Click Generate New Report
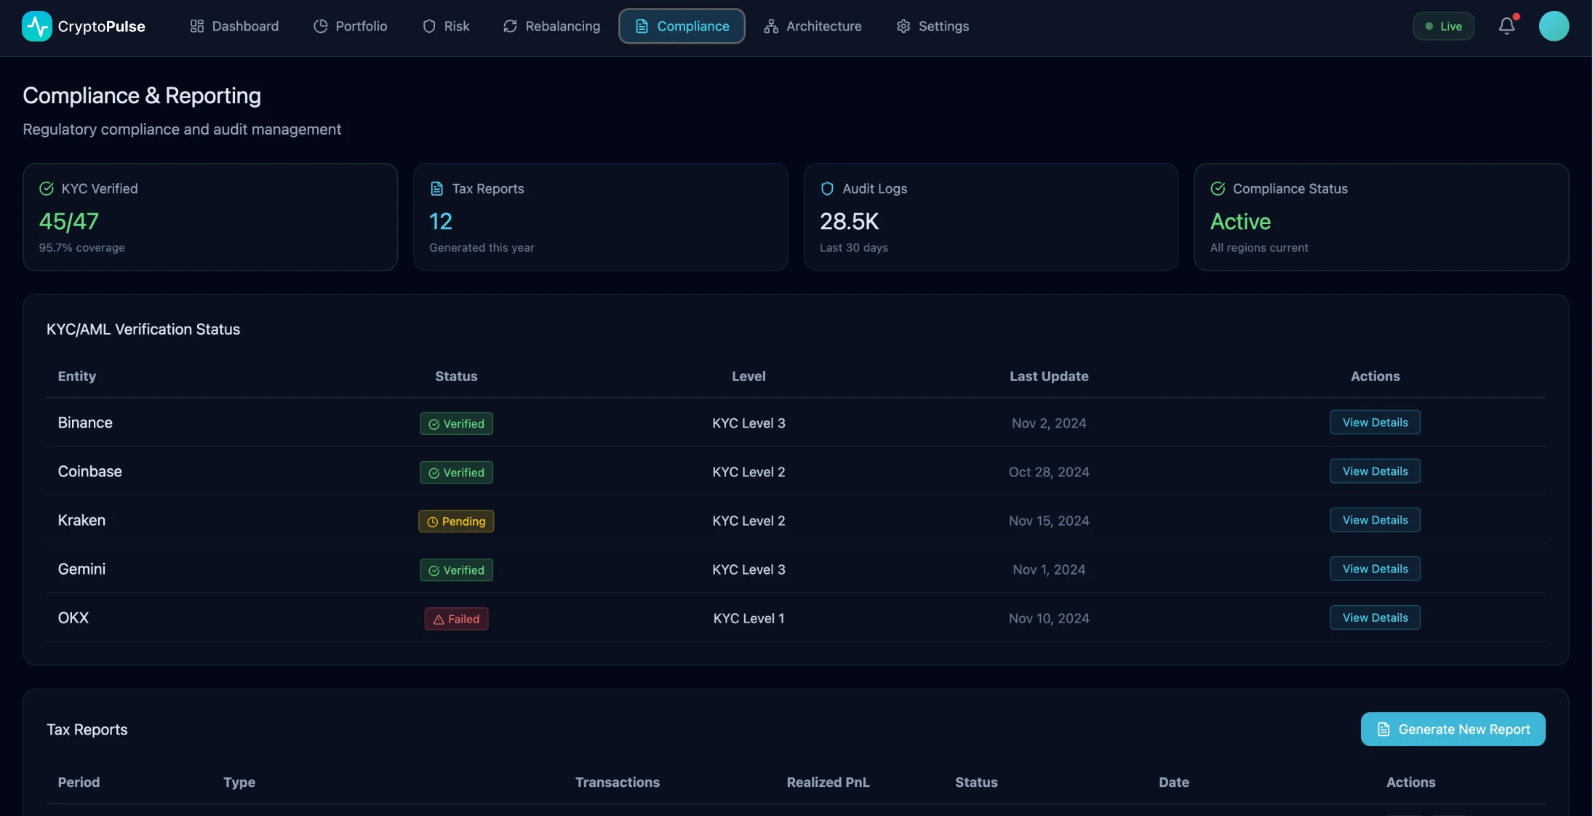Screen dimensions: 1593x816 click(x=1452, y=729)
